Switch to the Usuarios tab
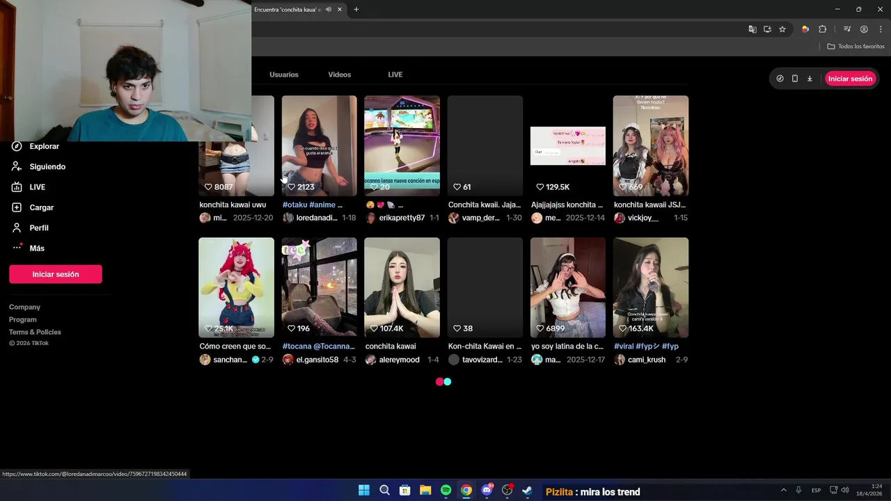Screen dimensions: 891x501 (x=284, y=74)
